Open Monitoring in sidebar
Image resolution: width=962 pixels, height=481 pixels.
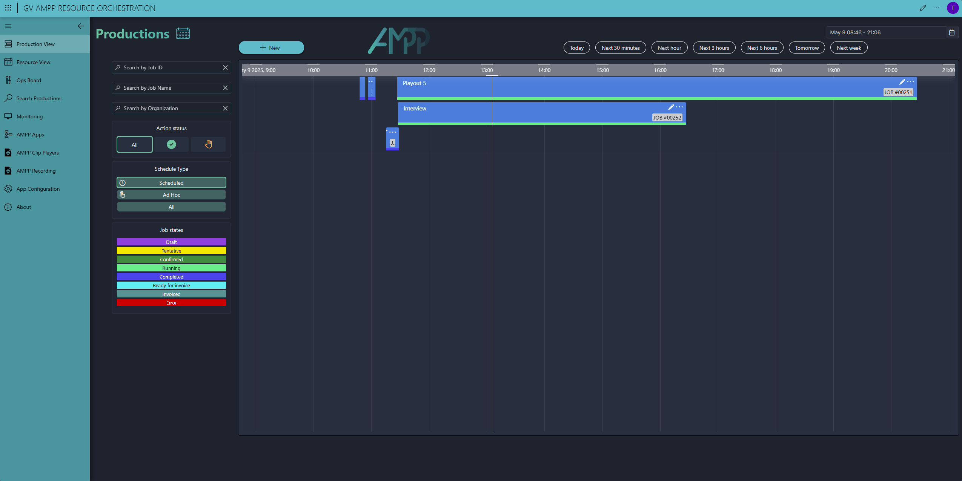click(45, 116)
